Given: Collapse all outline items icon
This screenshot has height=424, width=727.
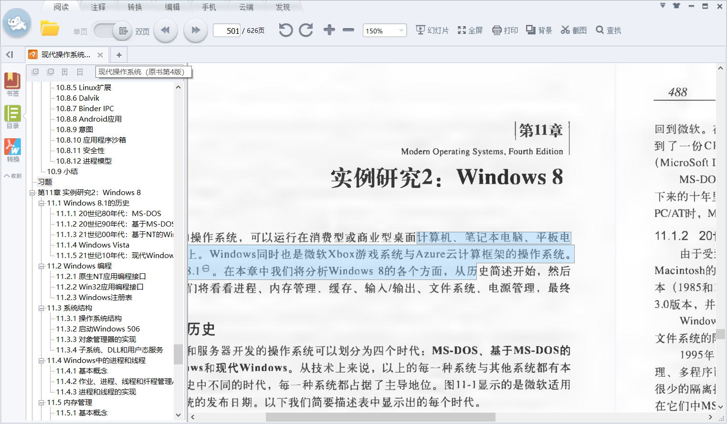Looking at the screenshot, I should pyautogui.click(x=50, y=72).
